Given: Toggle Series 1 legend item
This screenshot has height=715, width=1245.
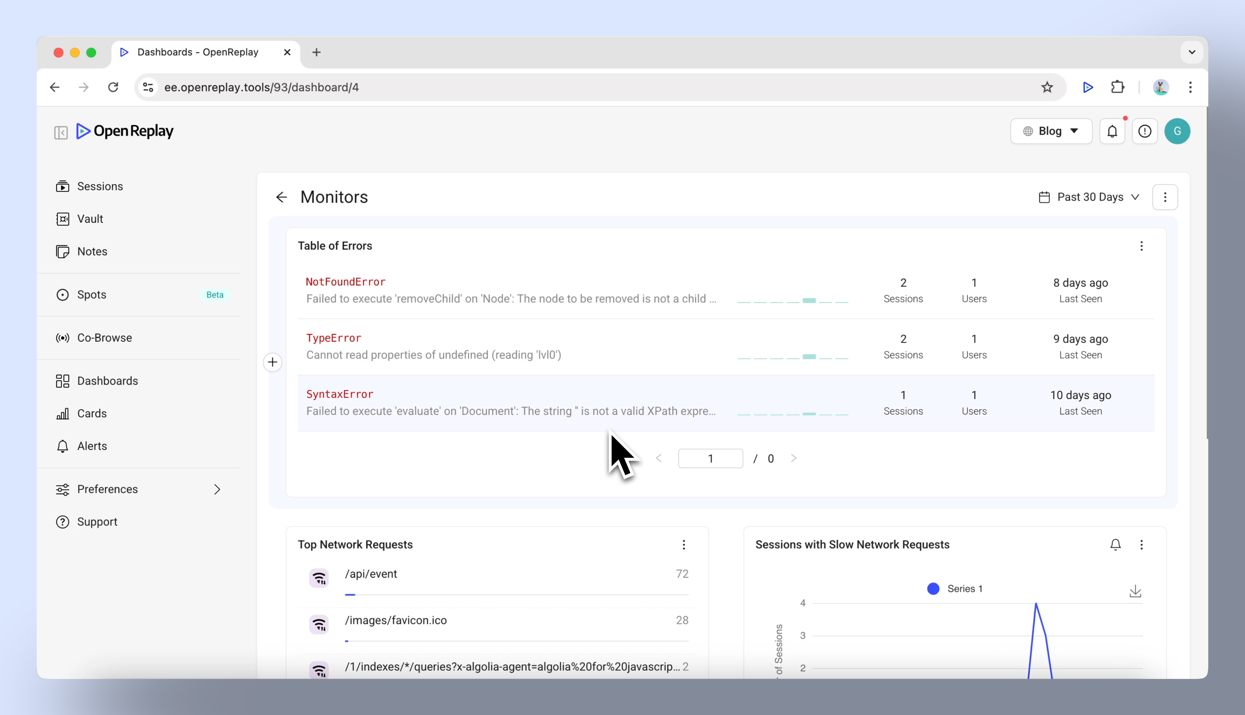Looking at the screenshot, I should pyautogui.click(x=955, y=589).
